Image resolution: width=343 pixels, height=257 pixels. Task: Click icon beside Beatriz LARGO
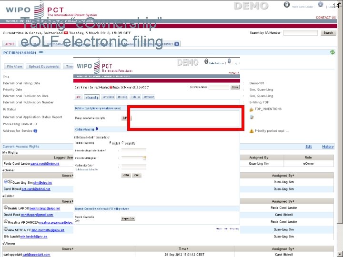coord(6,208)
